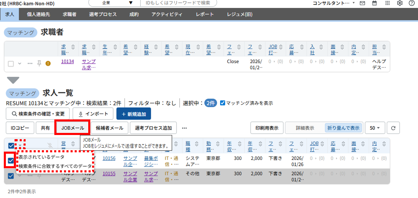
Task: Select 検索条件に合致するすべてのデータ menu option
Action: tap(55, 166)
